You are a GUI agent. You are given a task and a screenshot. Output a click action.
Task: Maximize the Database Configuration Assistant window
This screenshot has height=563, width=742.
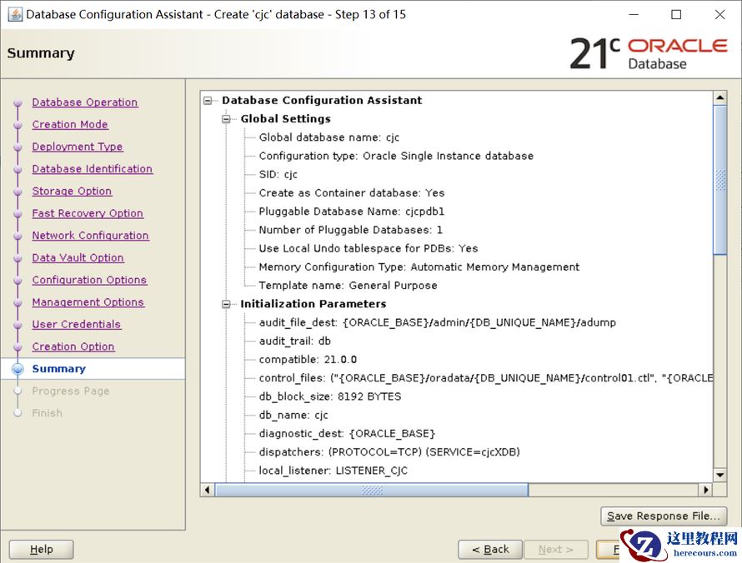(676, 14)
